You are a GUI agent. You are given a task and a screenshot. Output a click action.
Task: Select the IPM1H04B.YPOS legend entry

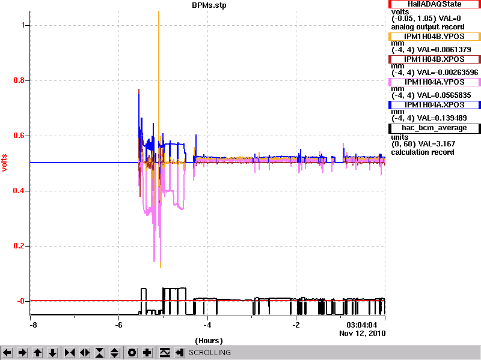click(x=434, y=37)
